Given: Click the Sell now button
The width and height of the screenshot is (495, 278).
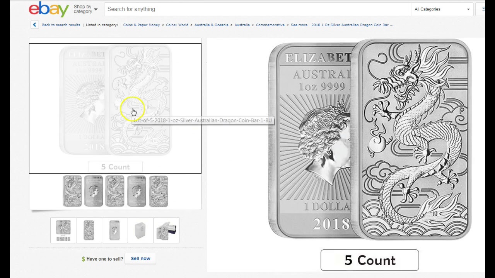Looking at the screenshot, I should coord(140,259).
